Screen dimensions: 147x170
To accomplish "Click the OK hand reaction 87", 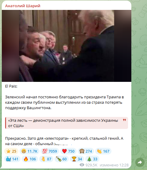I will 46,159.
